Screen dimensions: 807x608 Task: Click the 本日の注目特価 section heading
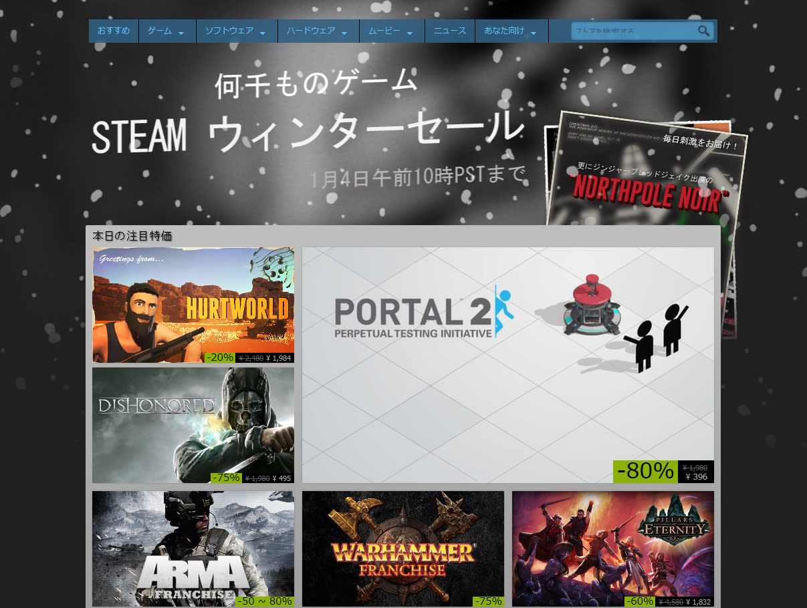(x=132, y=237)
